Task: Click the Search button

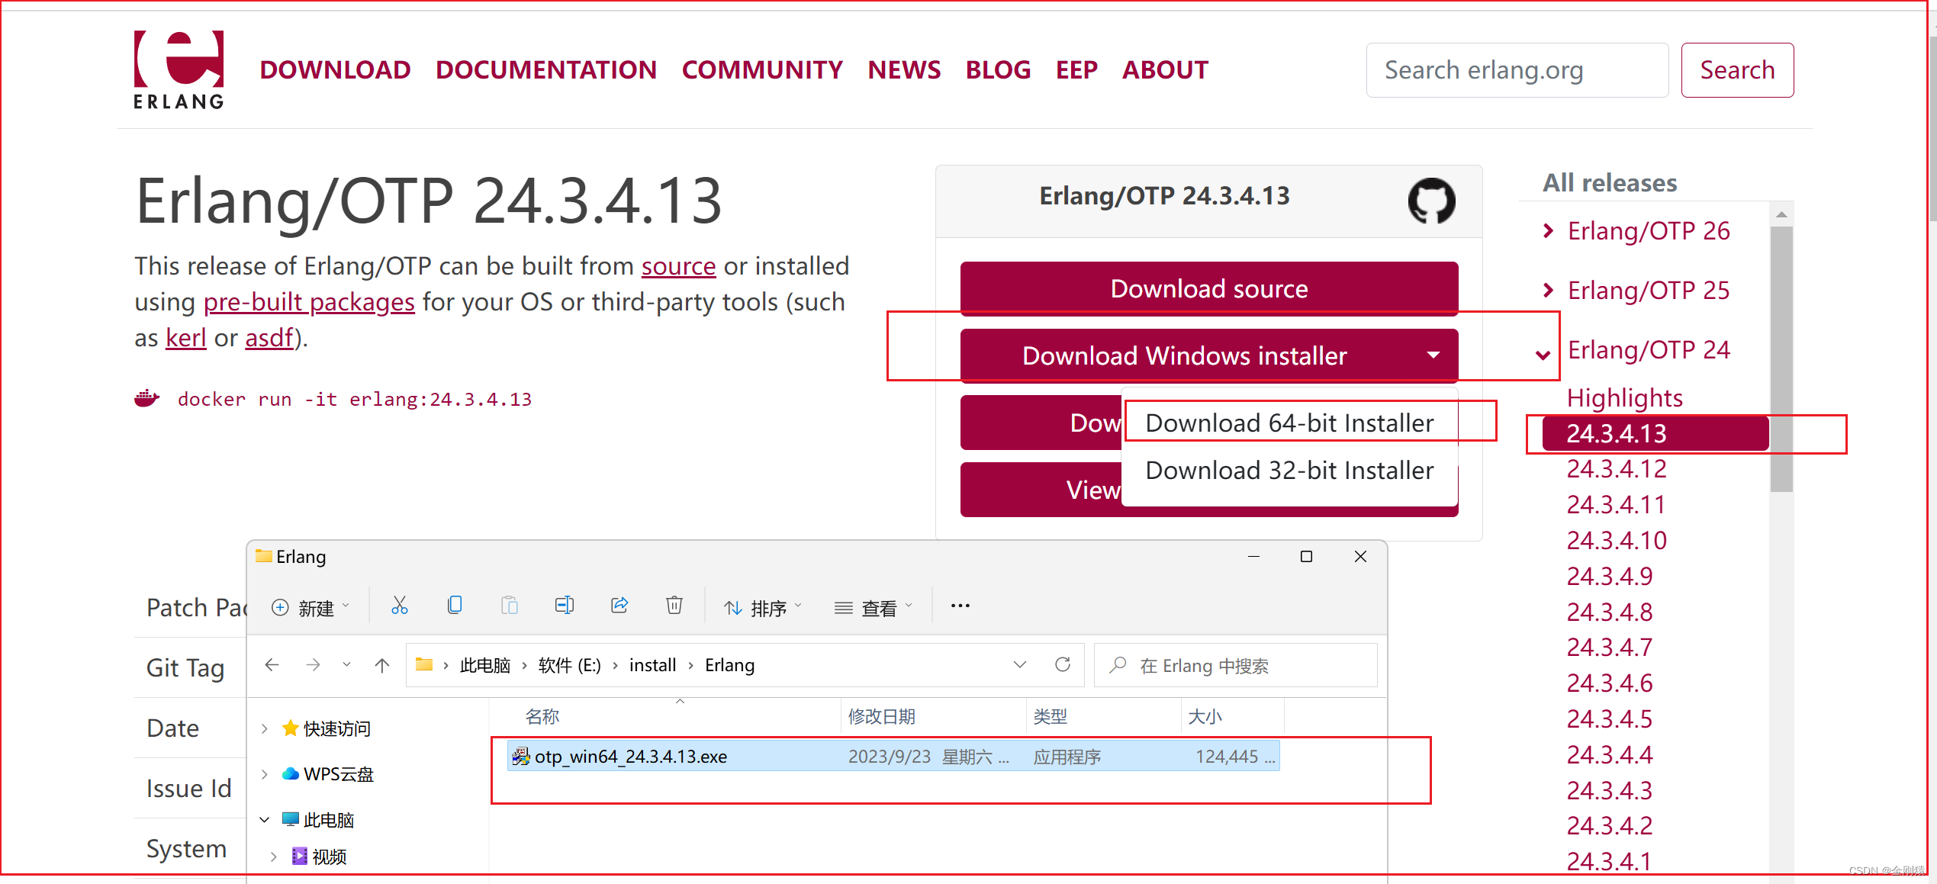Action: pyautogui.click(x=1737, y=70)
